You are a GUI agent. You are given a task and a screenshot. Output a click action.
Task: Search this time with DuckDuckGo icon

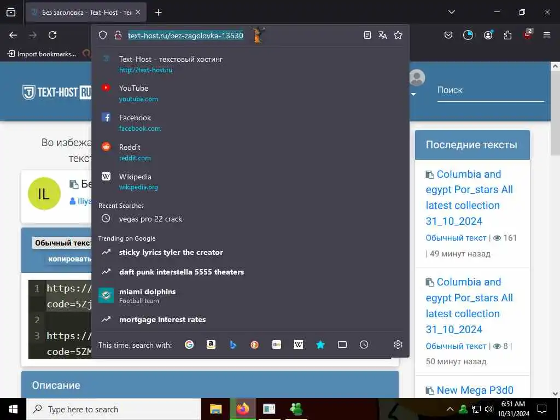[x=254, y=345]
